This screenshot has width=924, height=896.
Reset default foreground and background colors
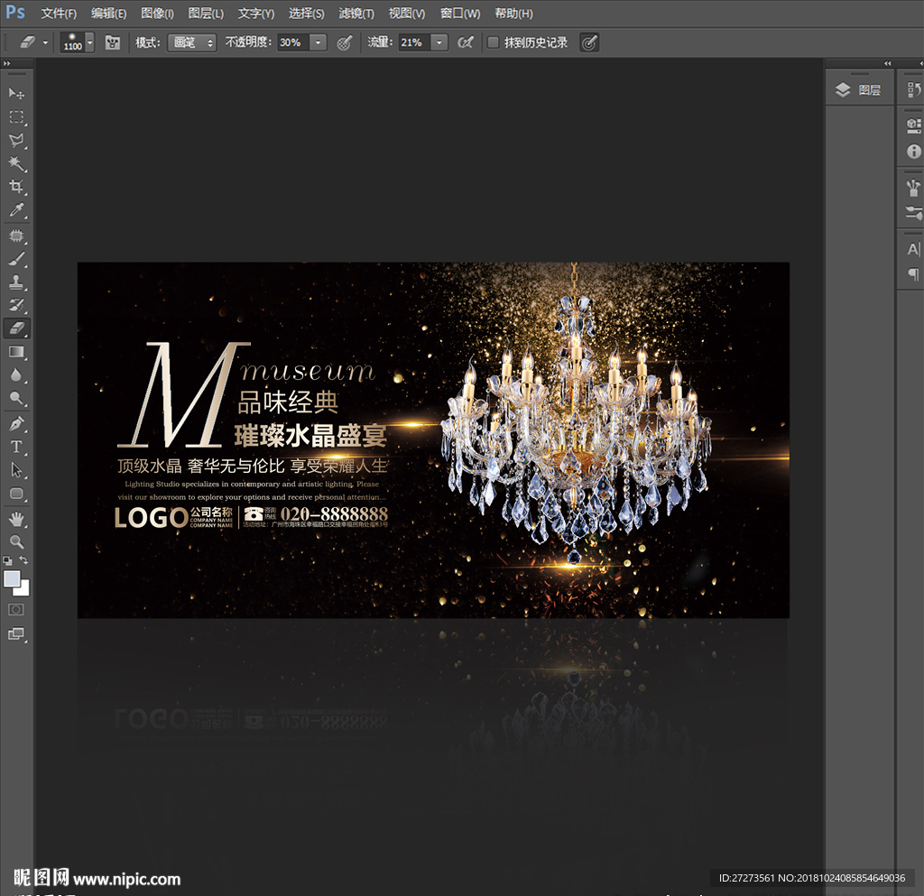coord(7,560)
